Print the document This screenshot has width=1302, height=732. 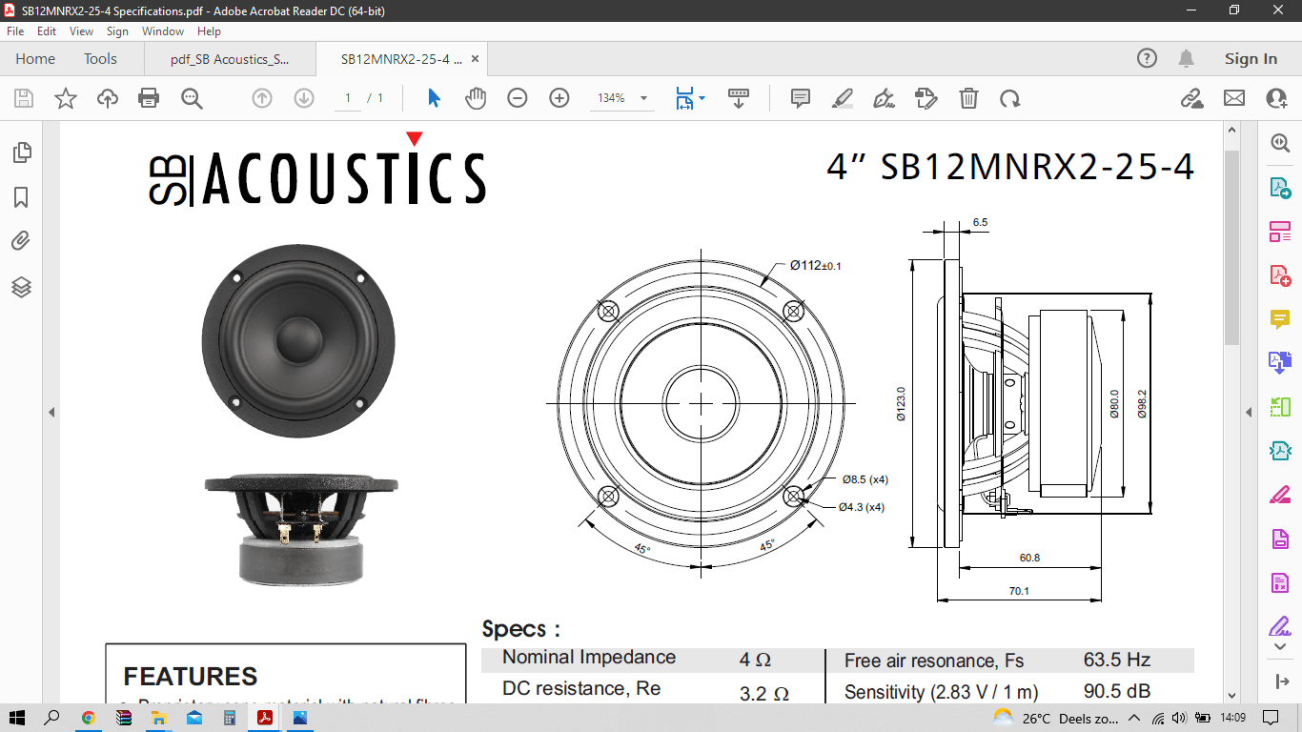coord(149,98)
